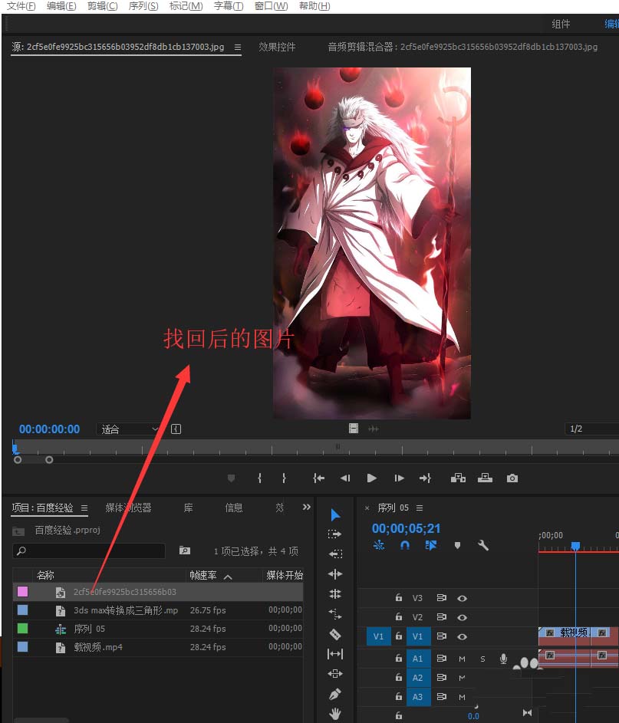Viewport: 619px width, 723px height.
Task: Toggle V3 track output eye
Action: [x=462, y=598]
